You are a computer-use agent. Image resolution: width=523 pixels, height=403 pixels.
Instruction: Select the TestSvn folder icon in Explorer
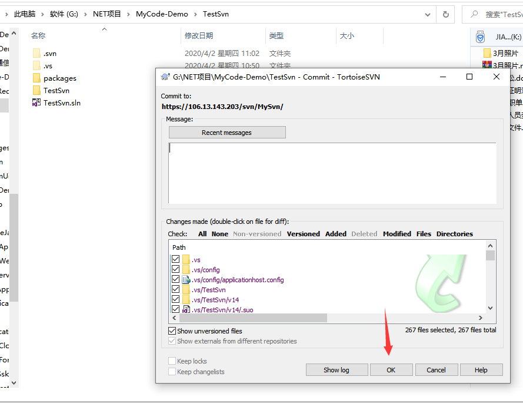(x=36, y=90)
